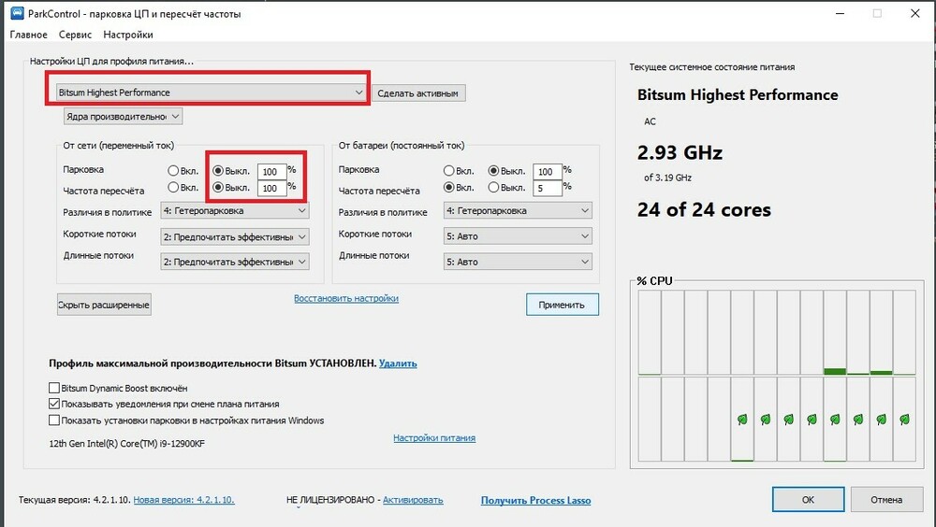Click the first parked-core leaf icon

(x=742, y=420)
